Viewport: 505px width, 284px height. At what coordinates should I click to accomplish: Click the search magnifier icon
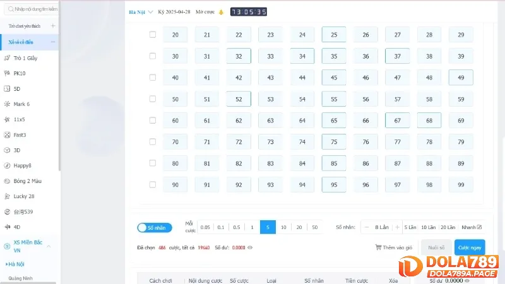pos(11,9)
